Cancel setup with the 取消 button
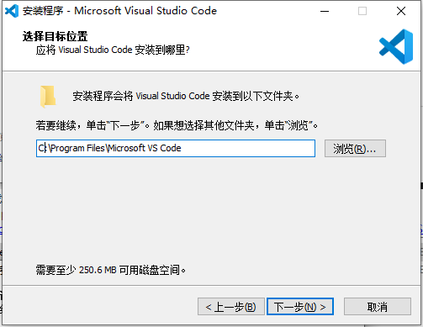Viewport: 423px width, 327px height. pos(378,307)
